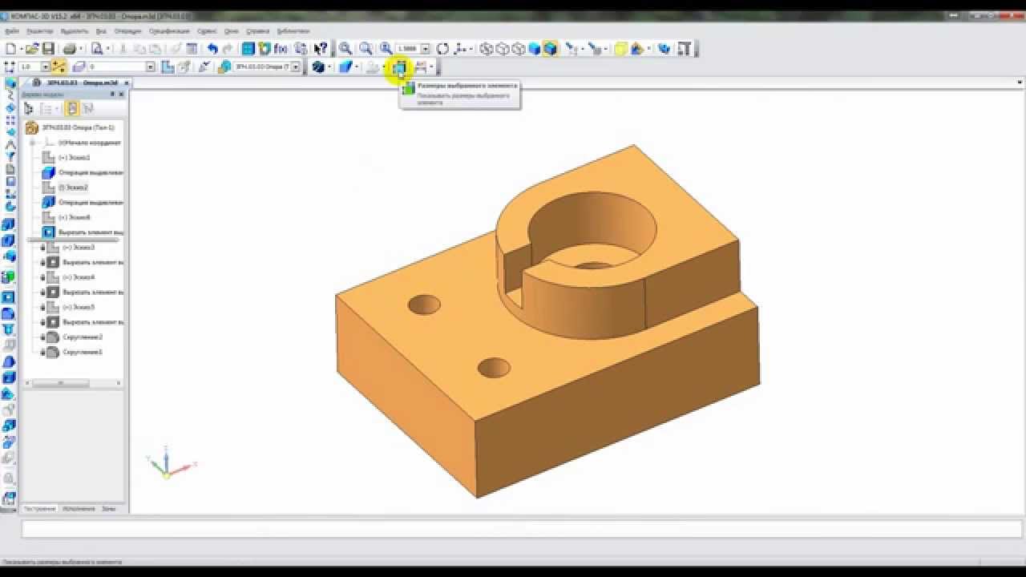Select Эскиз:3 in model tree

coord(79,248)
